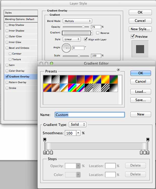Open the Stops Color dropdown arrow
The width and height of the screenshot is (156, 189).
pyautogui.click(x=78, y=175)
